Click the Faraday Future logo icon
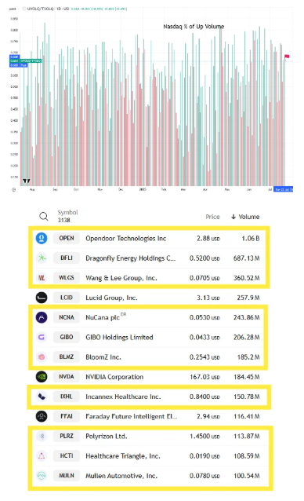The image size is (304, 501). [x=42, y=416]
